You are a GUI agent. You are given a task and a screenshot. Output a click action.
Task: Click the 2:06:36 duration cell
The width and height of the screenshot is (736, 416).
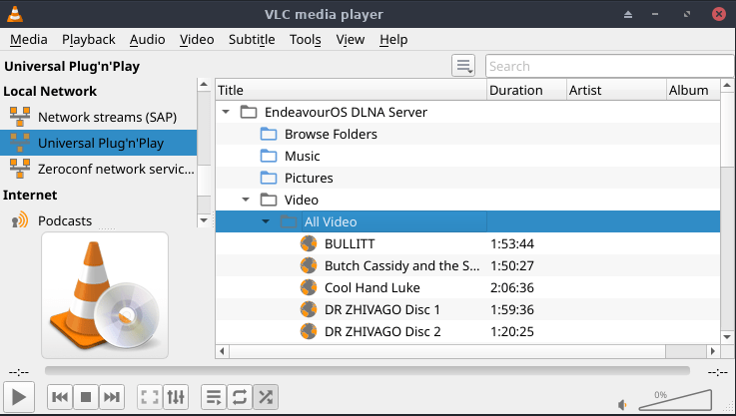[x=512, y=287]
